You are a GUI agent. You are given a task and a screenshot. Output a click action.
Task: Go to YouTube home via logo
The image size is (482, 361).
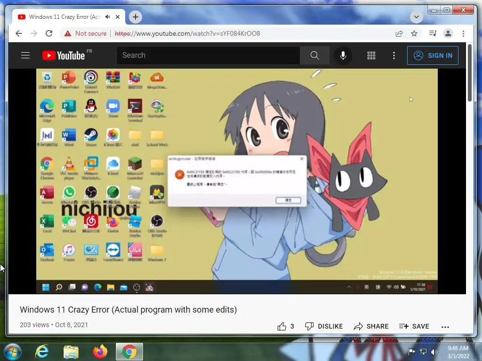(64, 55)
